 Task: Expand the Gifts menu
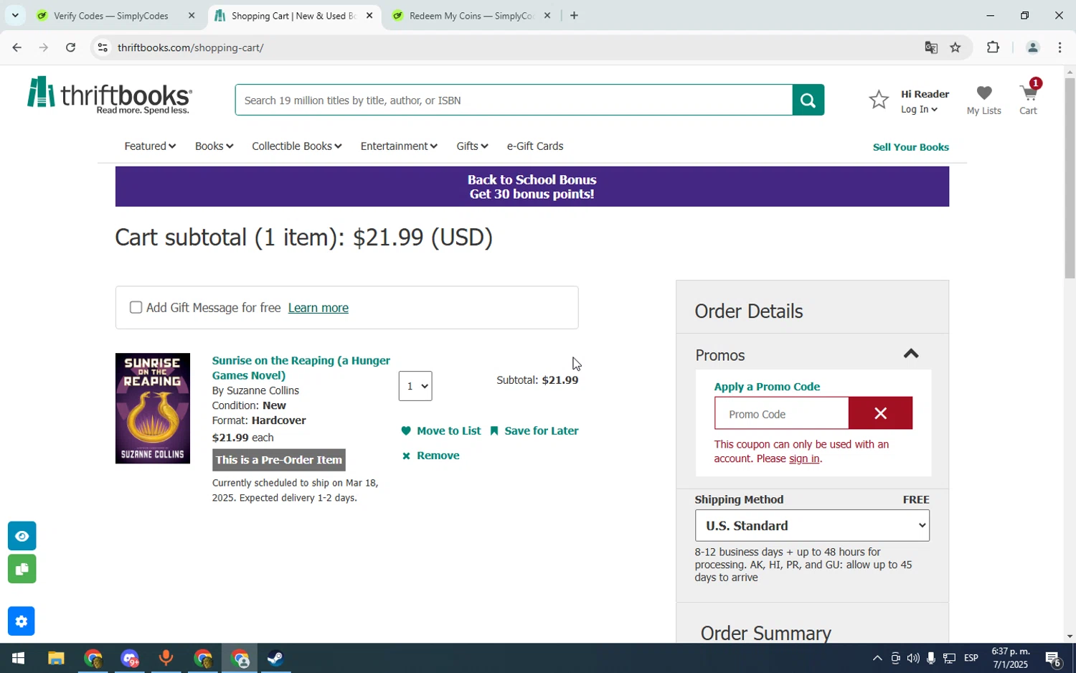point(472,146)
